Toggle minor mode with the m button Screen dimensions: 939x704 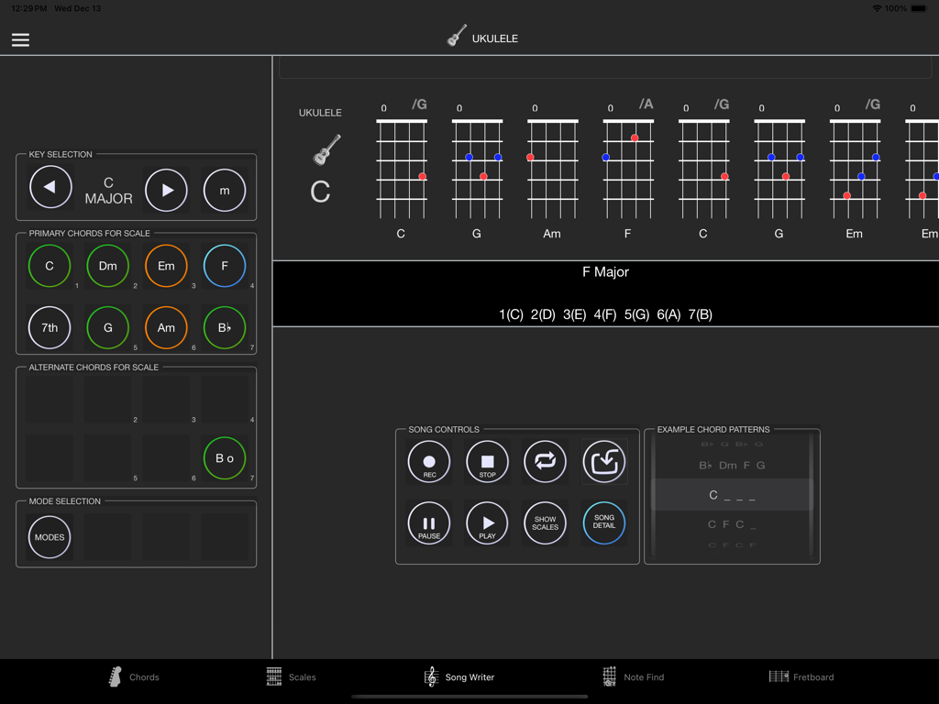pos(224,190)
